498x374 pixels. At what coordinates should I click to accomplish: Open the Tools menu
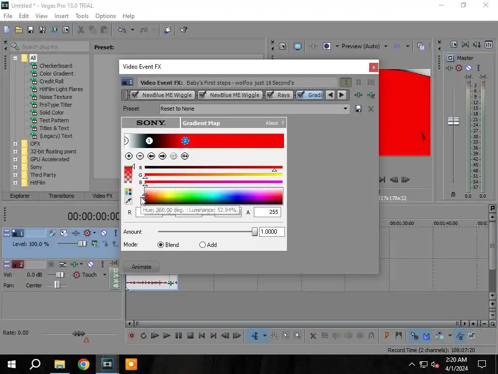click(x=82, y=16)
